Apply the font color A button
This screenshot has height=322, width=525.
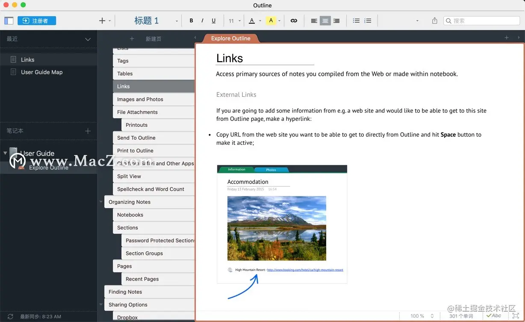click(252, 21)
